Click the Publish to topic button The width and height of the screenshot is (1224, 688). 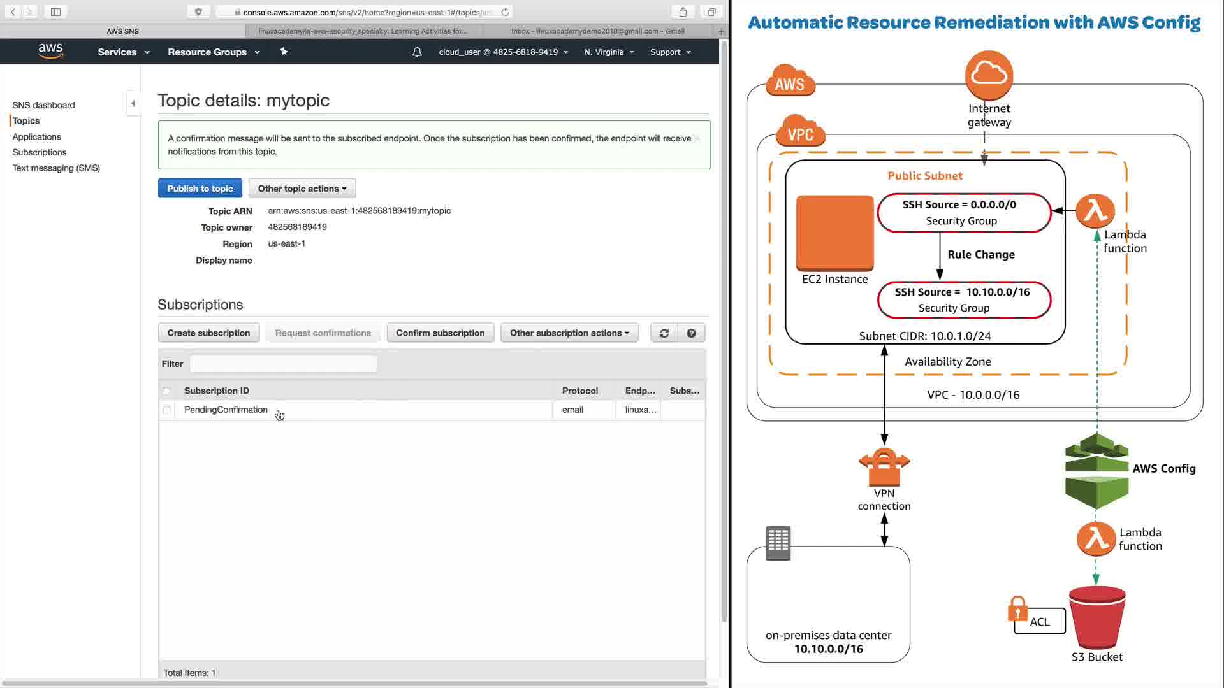pyautogui.click(x=200, y=189)
